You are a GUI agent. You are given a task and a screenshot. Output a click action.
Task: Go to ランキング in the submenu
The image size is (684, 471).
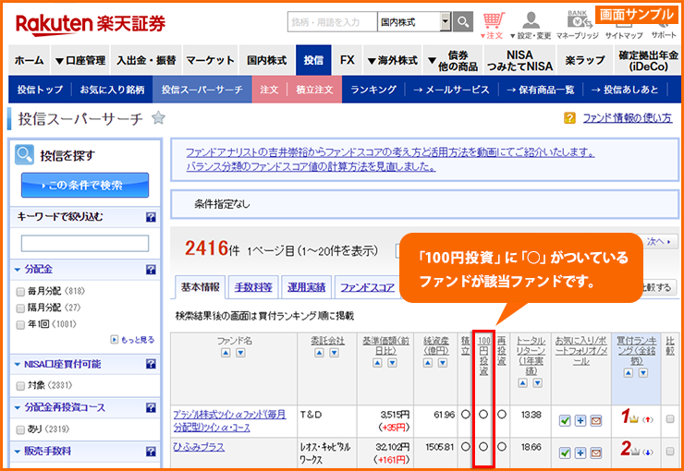(x=373, y=90)
